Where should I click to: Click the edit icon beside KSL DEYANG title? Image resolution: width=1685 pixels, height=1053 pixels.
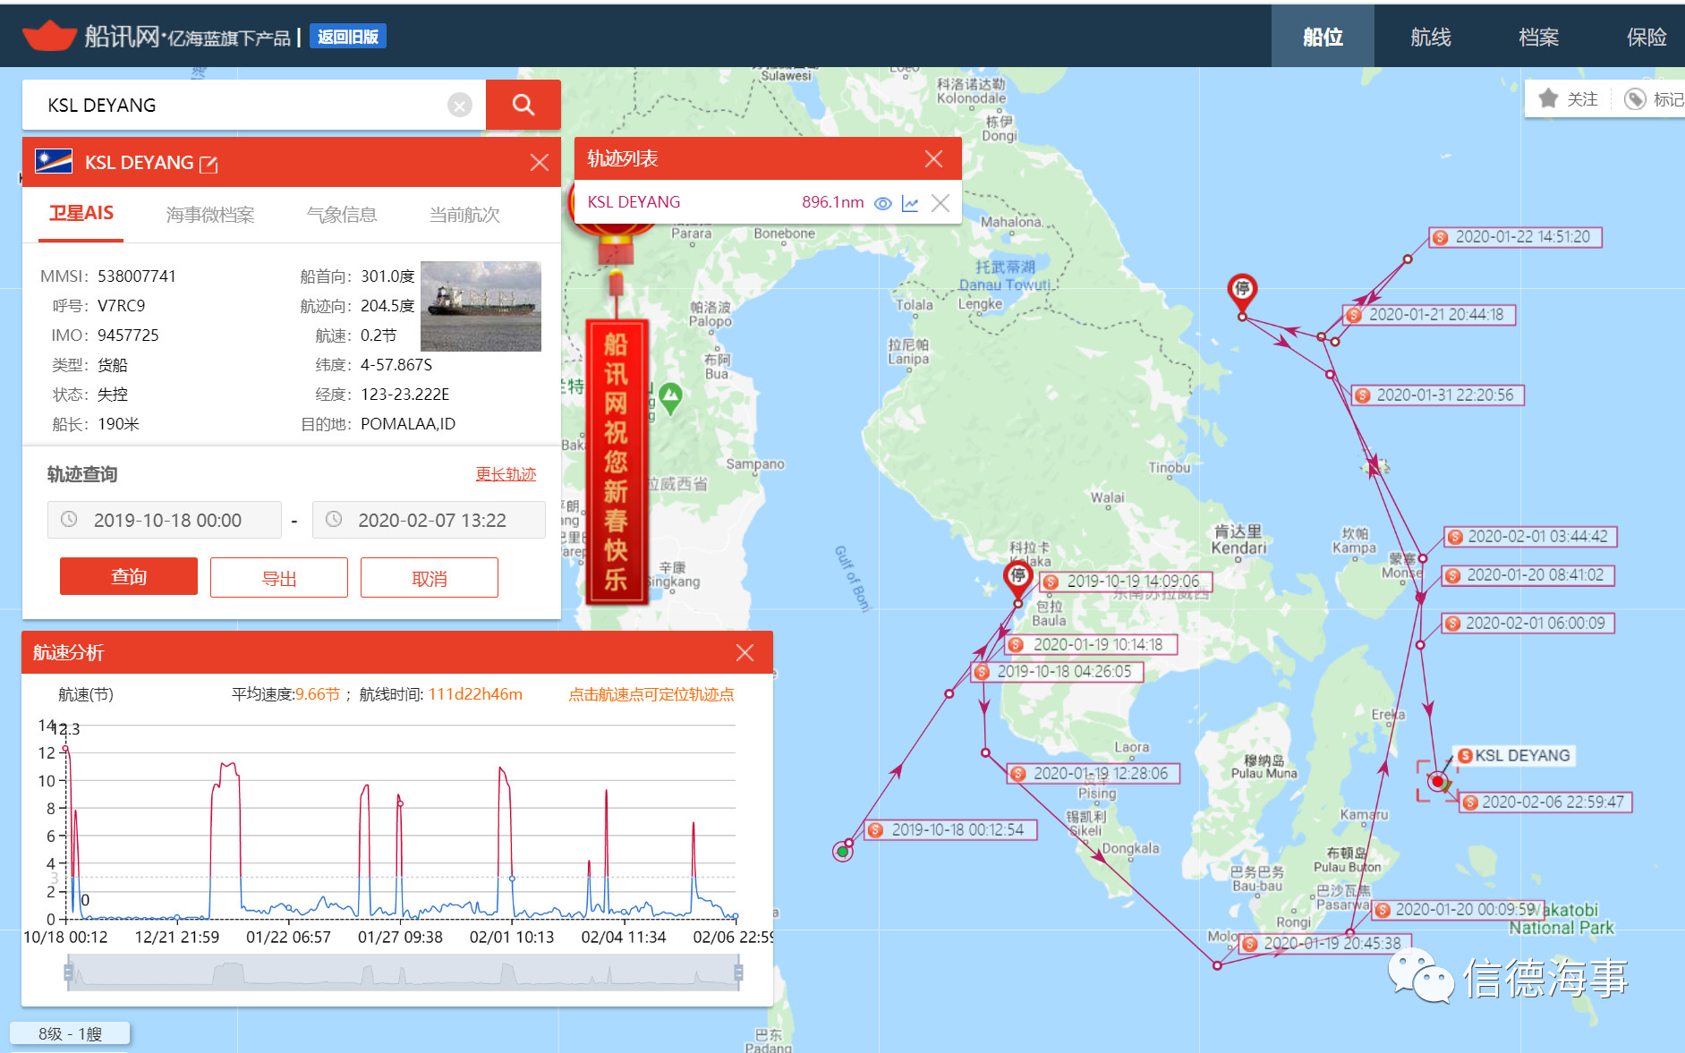(208, 164)
